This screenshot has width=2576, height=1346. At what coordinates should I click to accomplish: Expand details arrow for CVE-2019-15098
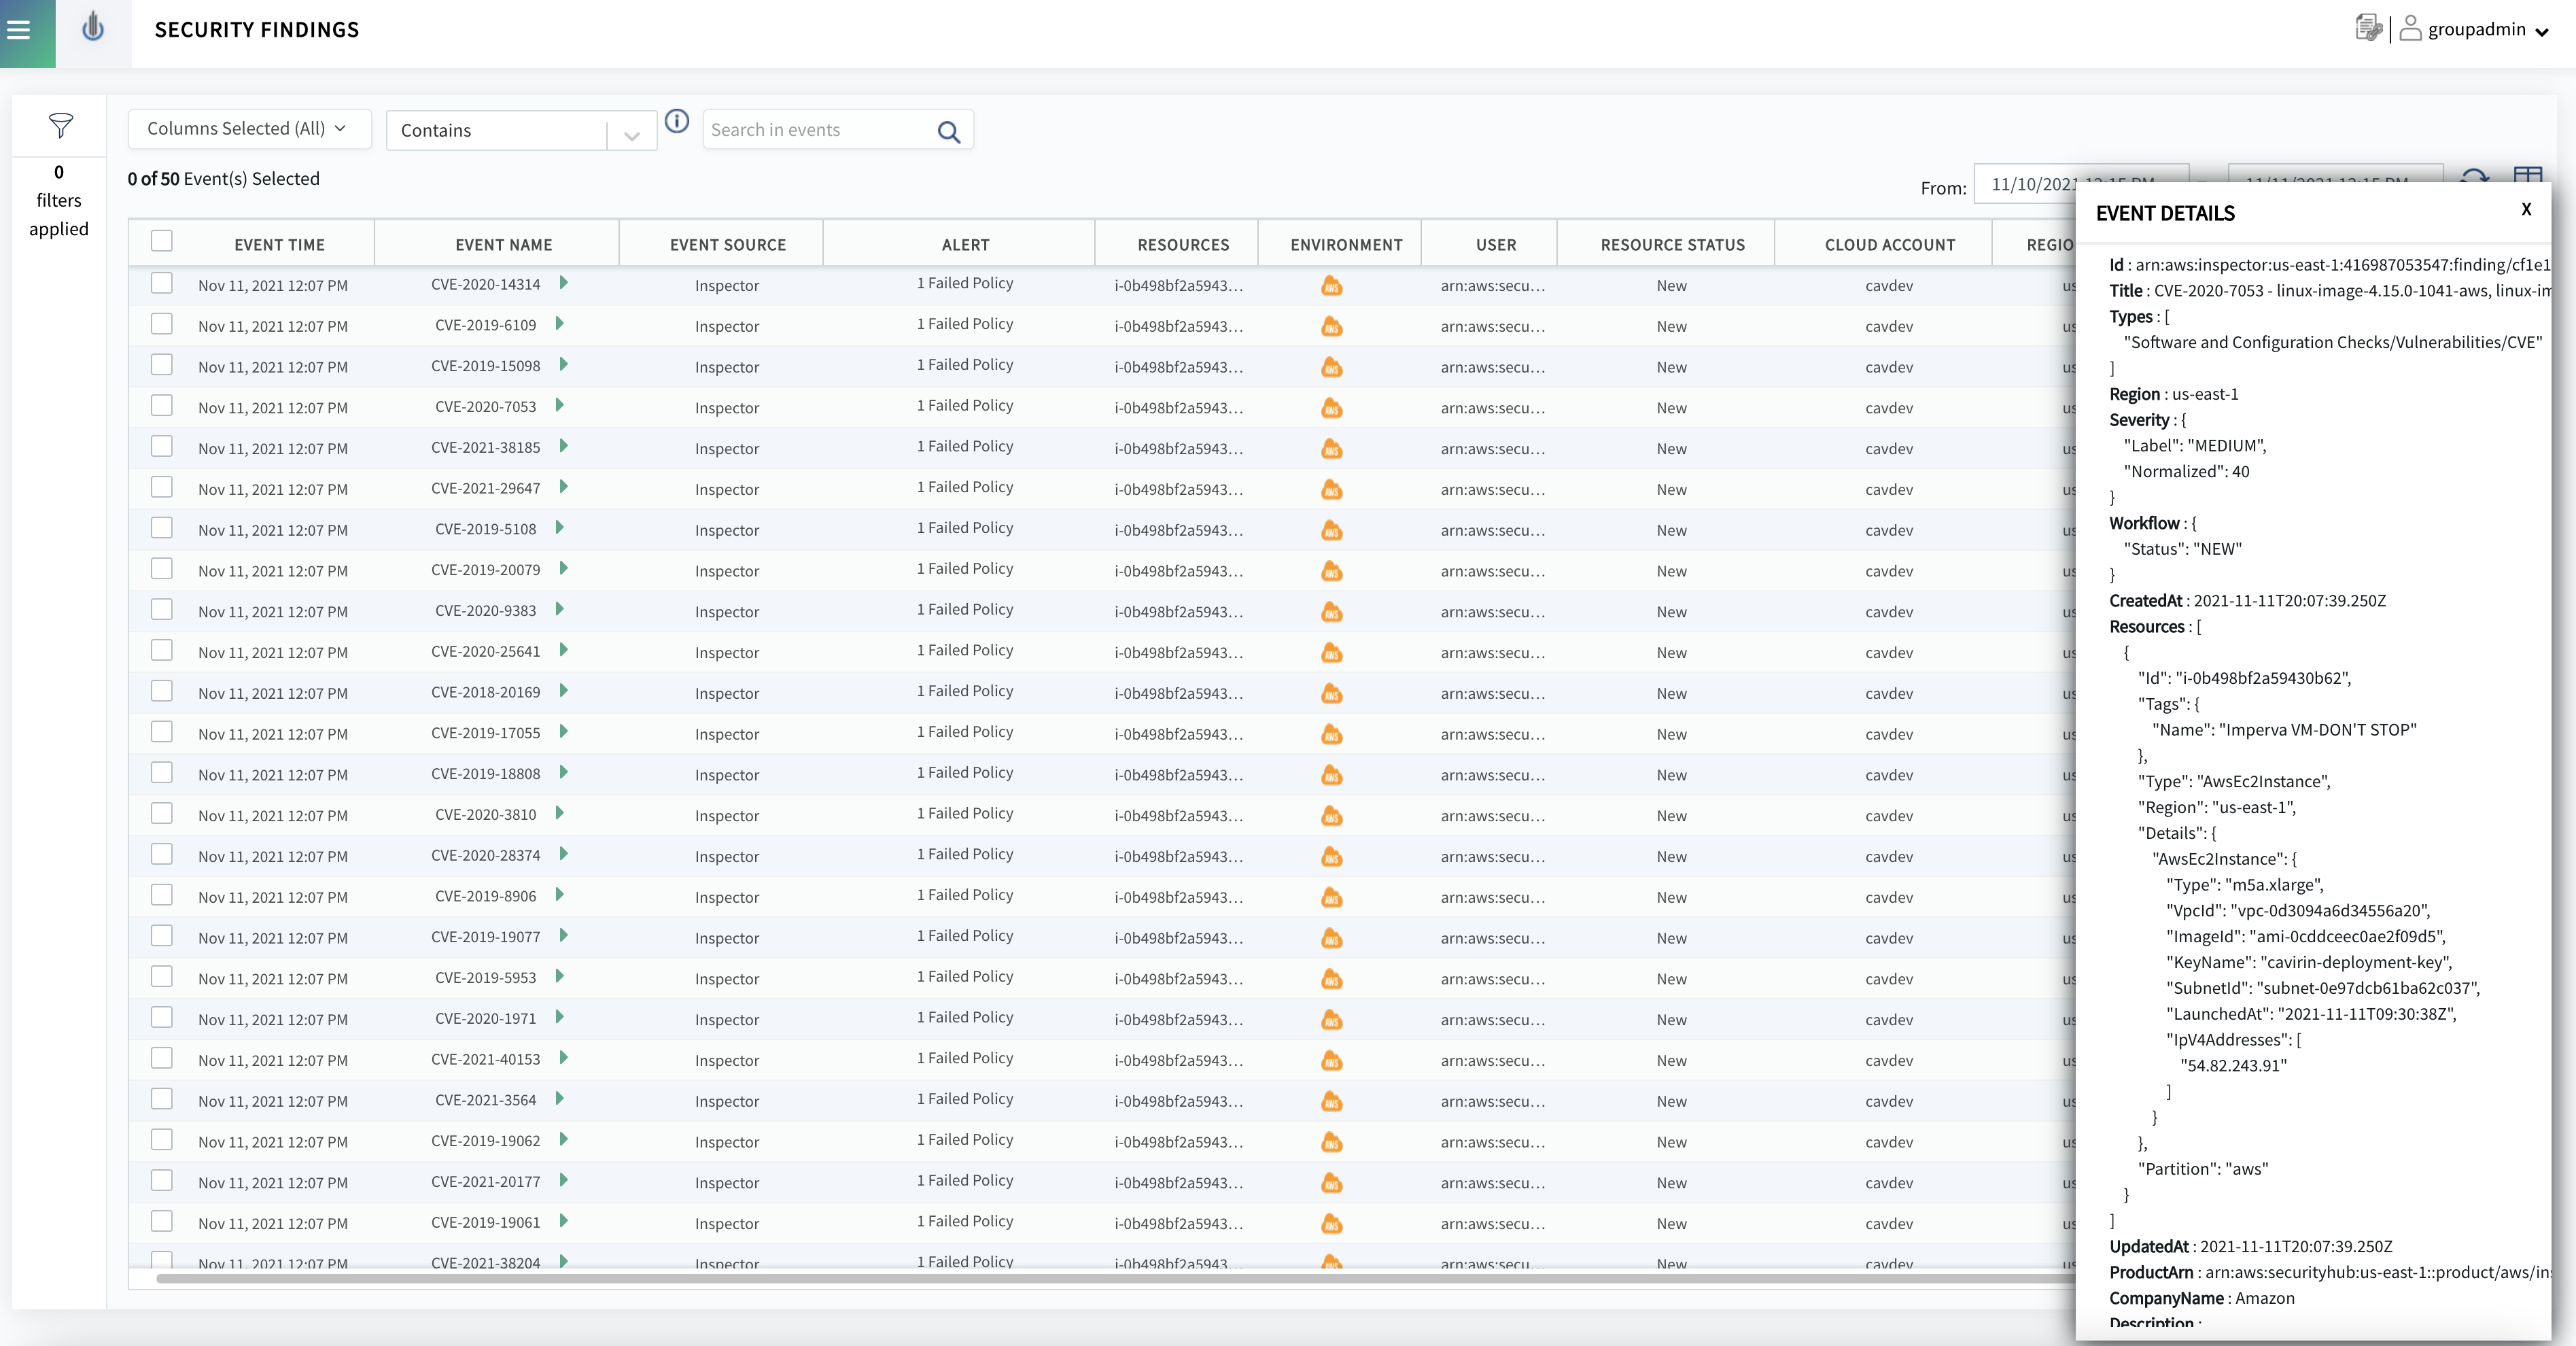pos(564,364)
